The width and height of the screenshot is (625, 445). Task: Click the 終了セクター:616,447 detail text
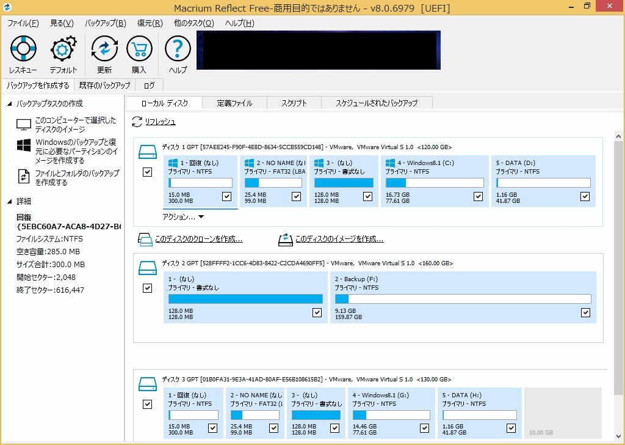click(x=50, y=290)
